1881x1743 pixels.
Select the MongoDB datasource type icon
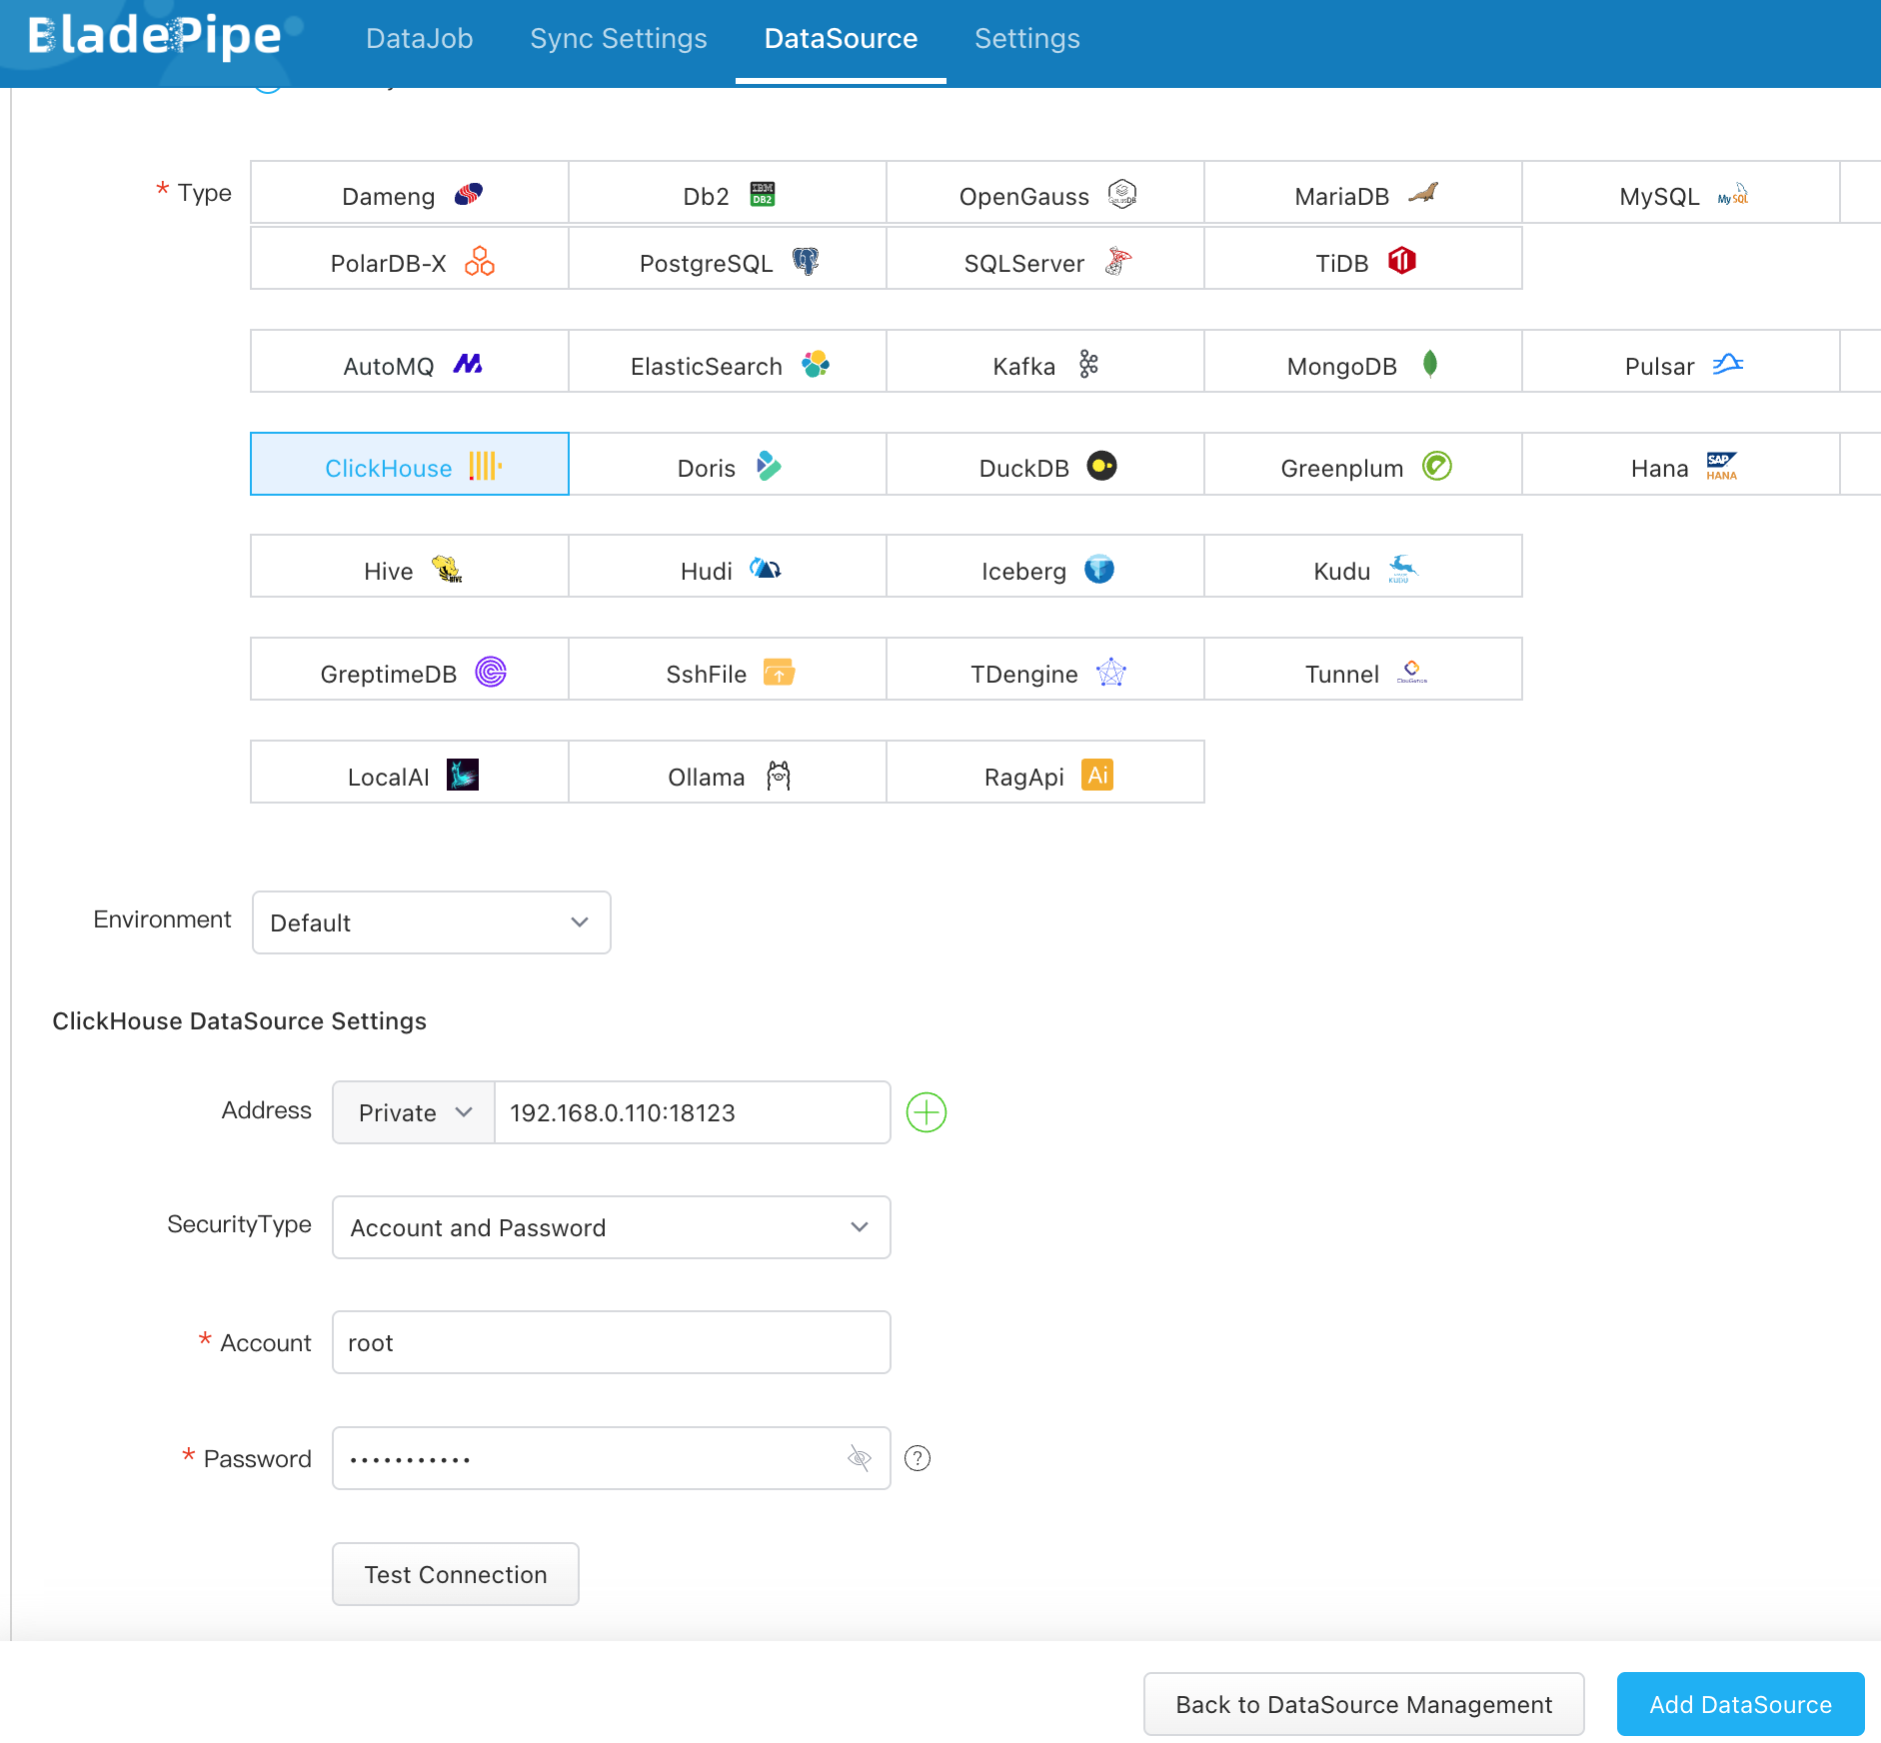1429,366
